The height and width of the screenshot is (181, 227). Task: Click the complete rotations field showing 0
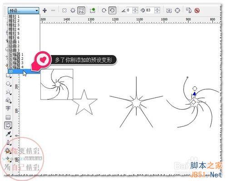[x=129, y=10]
